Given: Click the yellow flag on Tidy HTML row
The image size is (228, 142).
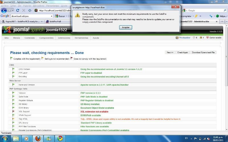Looking at the screenshot, I should pyautogui.click(x=13, y=119).
